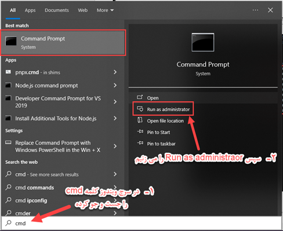Open the More dropdown filter

pyautogui.click(x=105, y=10)
